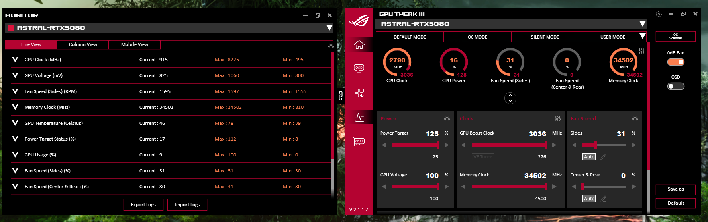
Task: Click the GPU Boost Clock value 3036
Action: coord(537,134)
